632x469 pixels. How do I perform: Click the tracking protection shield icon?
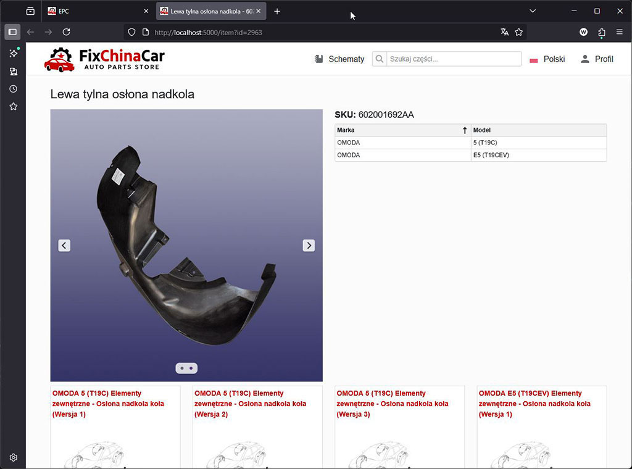click(x=130, y=32)
